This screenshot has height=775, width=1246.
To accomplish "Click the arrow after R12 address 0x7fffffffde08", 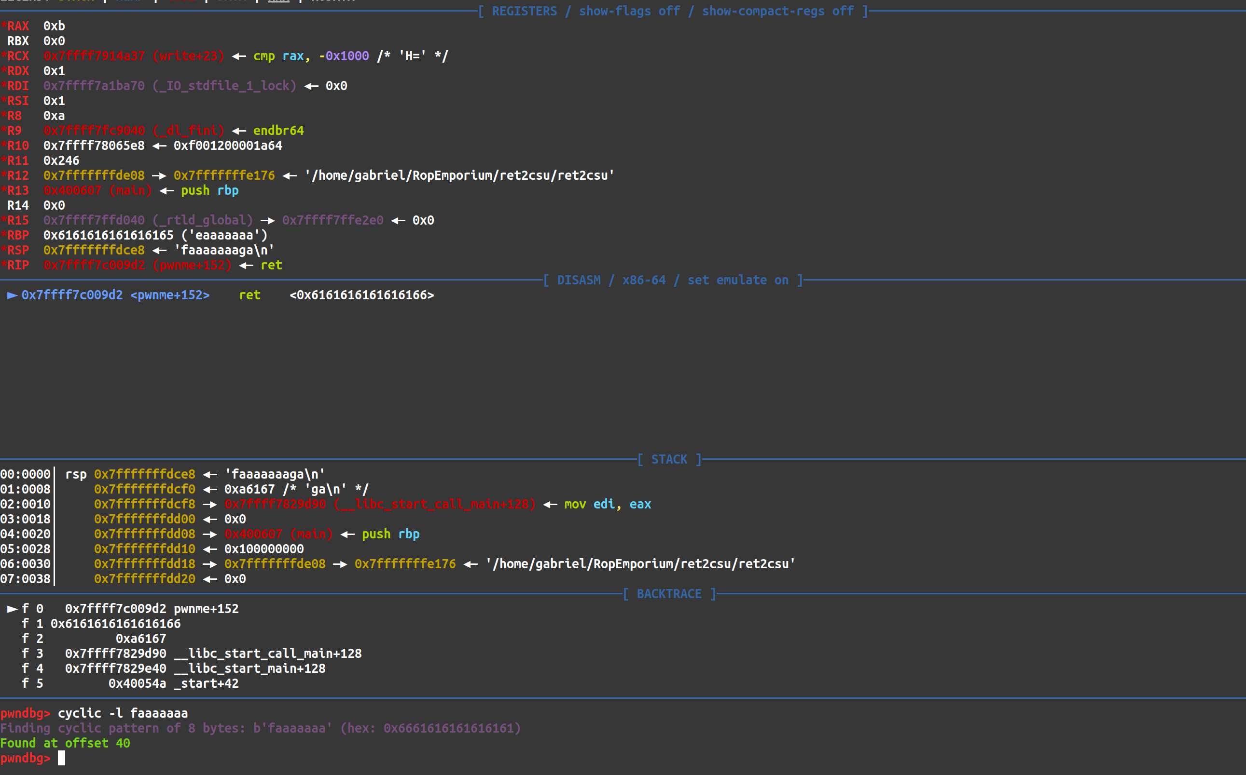I will (x=159, y=176).
